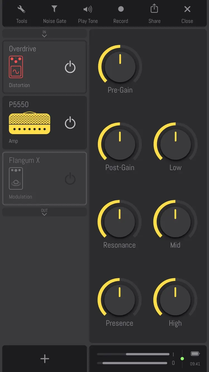Click the Resonance knob
209x372 pixels.
click(x=120, y=222)
